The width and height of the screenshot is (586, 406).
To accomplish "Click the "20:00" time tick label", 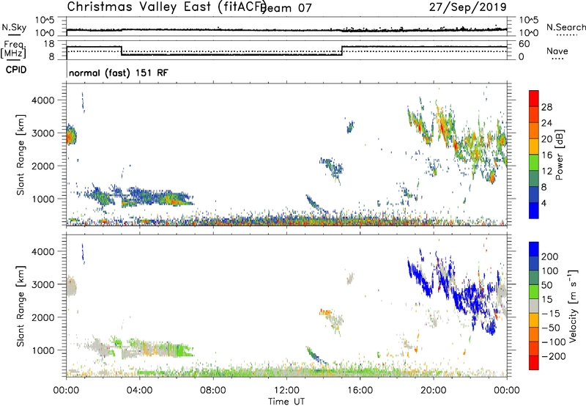I will (434, 391).
